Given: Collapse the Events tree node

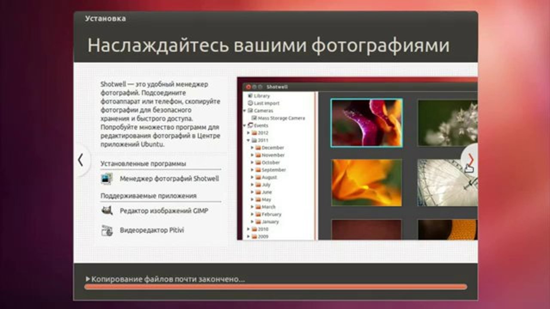Looking at the screenshot, I should coord(245,125).
